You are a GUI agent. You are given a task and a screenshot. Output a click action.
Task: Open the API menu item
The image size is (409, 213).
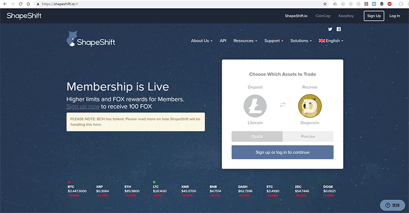pyautogui.click(x=223, y=41)
